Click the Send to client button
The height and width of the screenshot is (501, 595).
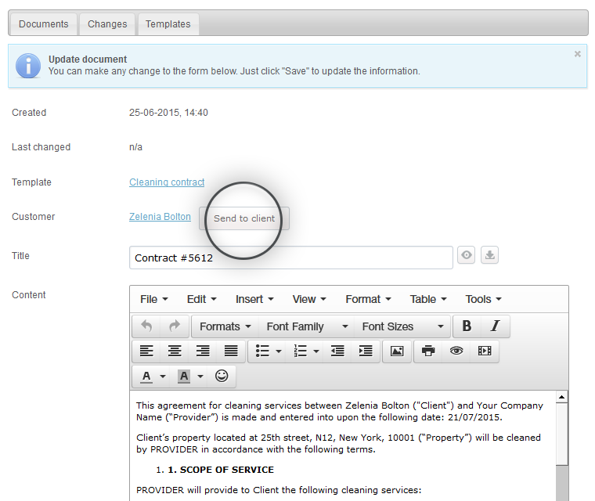244,218
